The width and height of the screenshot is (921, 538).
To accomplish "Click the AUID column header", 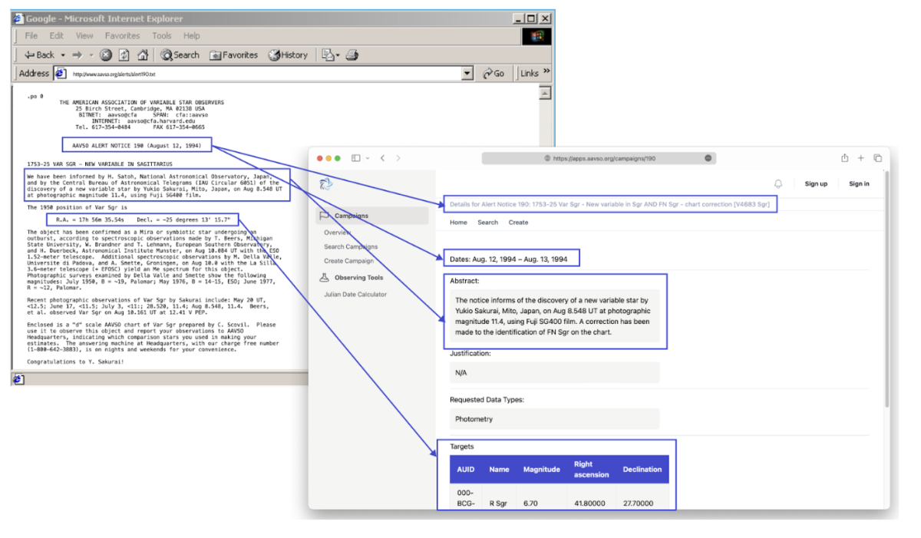I will [466, 470].
